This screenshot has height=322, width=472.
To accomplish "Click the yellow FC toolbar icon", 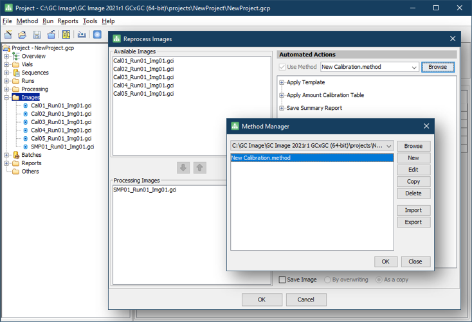I will [x=66, y=34].
